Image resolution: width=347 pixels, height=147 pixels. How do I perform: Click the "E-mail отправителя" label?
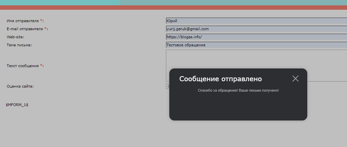(x=25, y=29)
